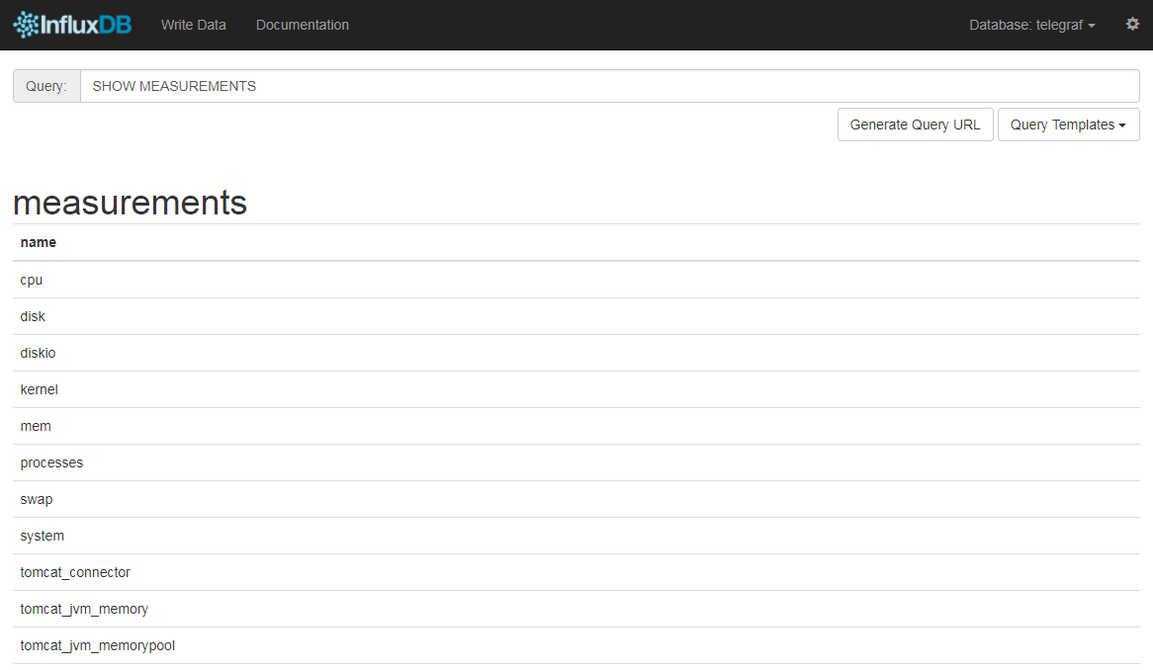1153x670 pixels.
Task: Select the diskio measurement row
Action: [x=38, y=353]
